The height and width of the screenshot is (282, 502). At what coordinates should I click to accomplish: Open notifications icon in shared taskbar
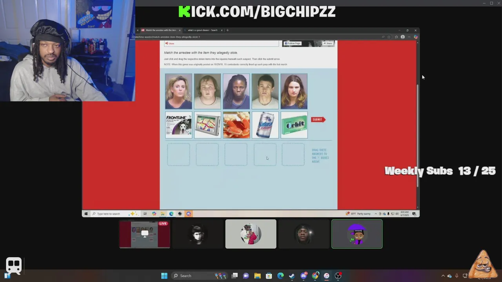[414, 214]
